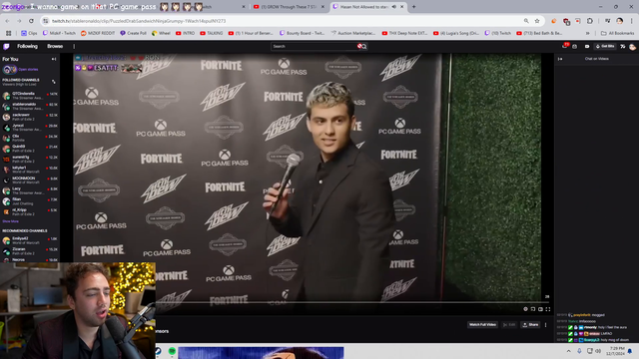Toggle theatre mode on the player

coord(540,309)
